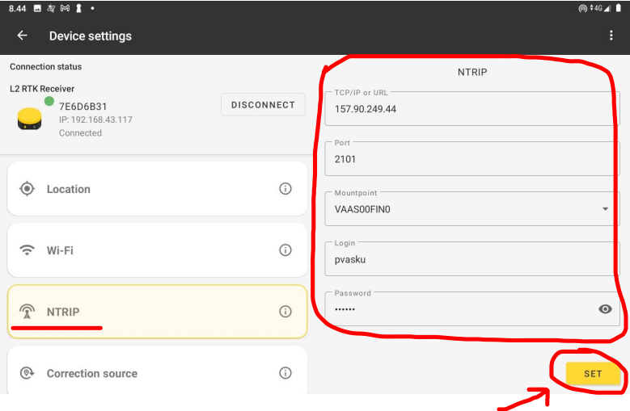Click the Correction source info icon
The width and height of the screenshot is (630, 411).
(285, 373)
